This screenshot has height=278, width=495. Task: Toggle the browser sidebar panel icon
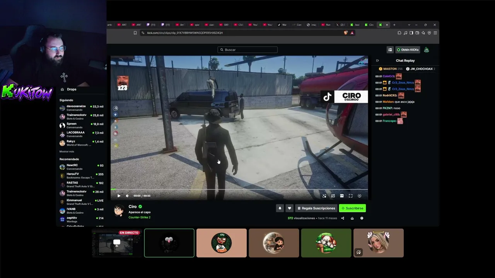[x=411, y=33]
